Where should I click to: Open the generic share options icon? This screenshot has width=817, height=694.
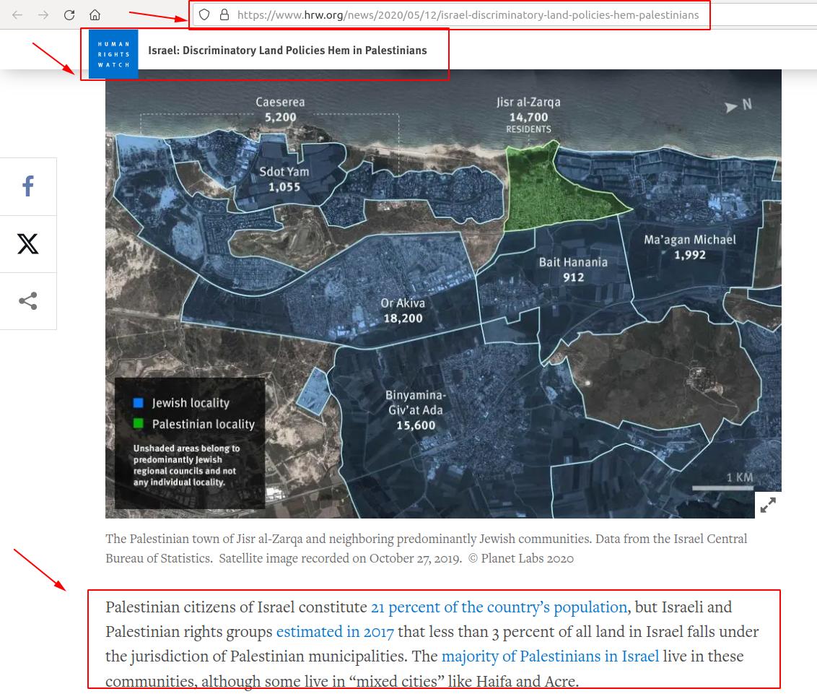28,301
